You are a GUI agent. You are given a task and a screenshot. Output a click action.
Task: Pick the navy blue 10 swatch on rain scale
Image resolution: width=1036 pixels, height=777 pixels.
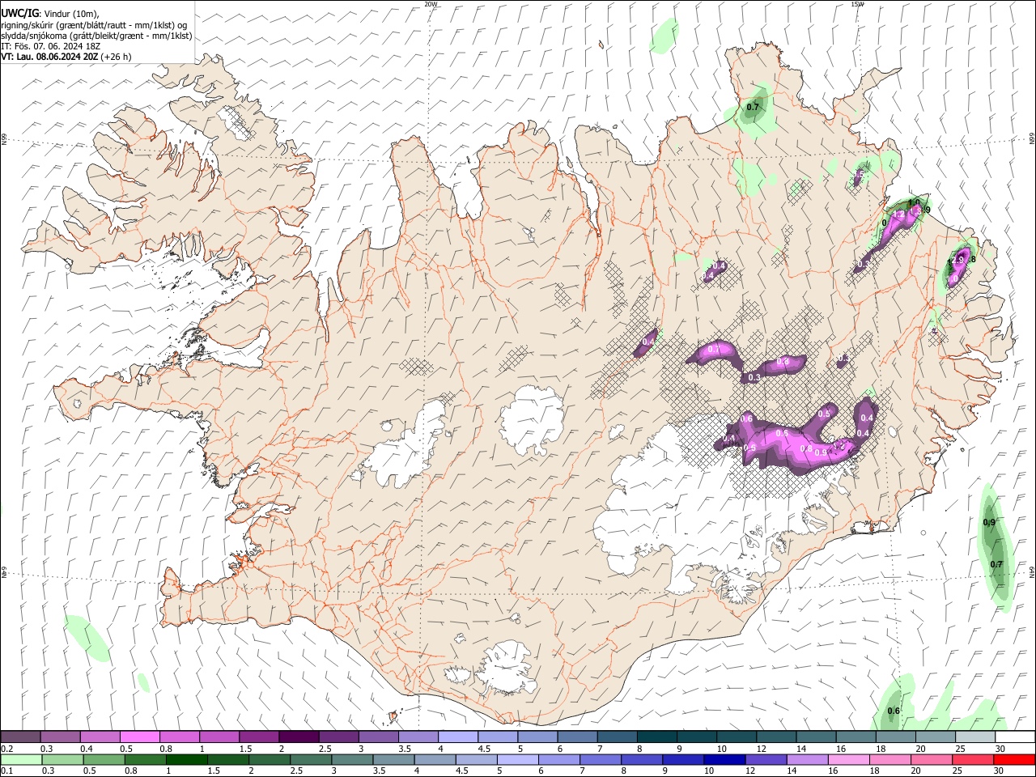[724, 759]
